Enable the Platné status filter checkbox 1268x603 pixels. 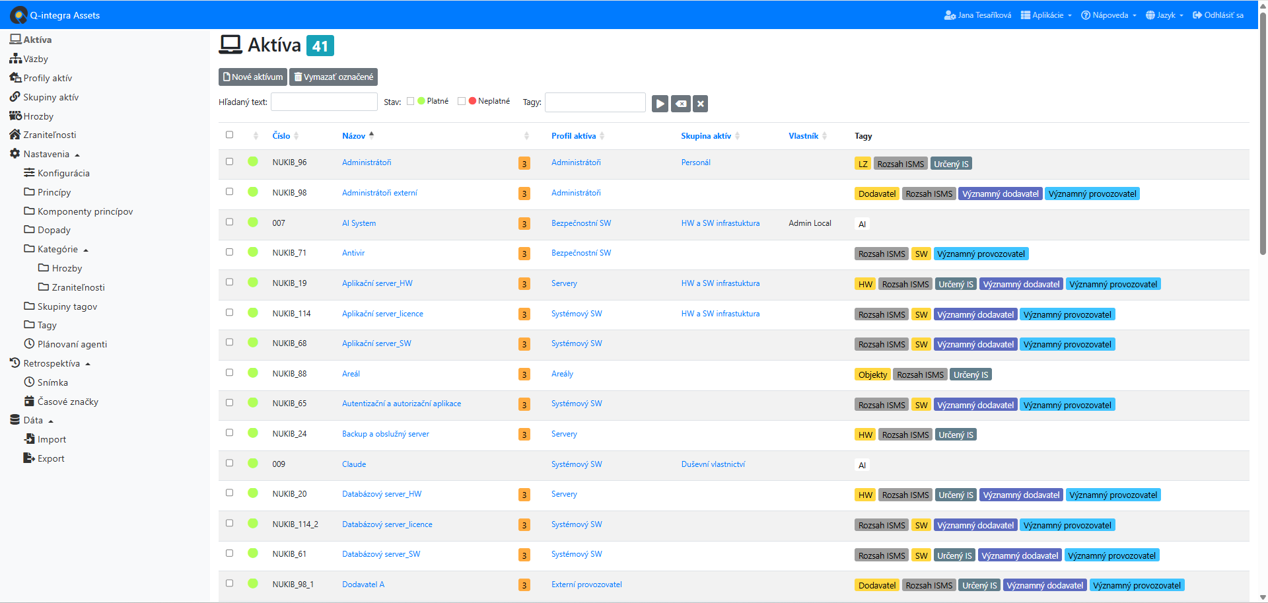coord(410,101)
